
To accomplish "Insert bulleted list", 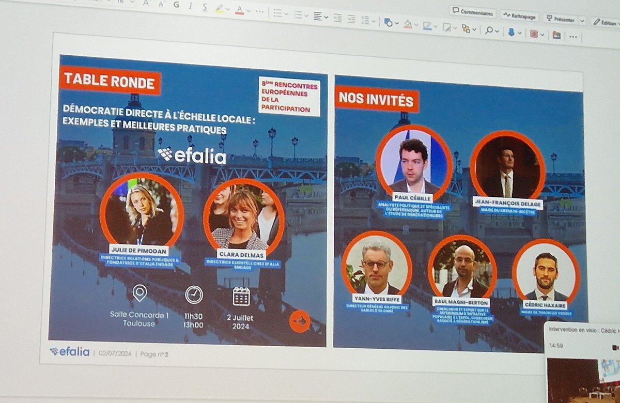I will point(277,12).
